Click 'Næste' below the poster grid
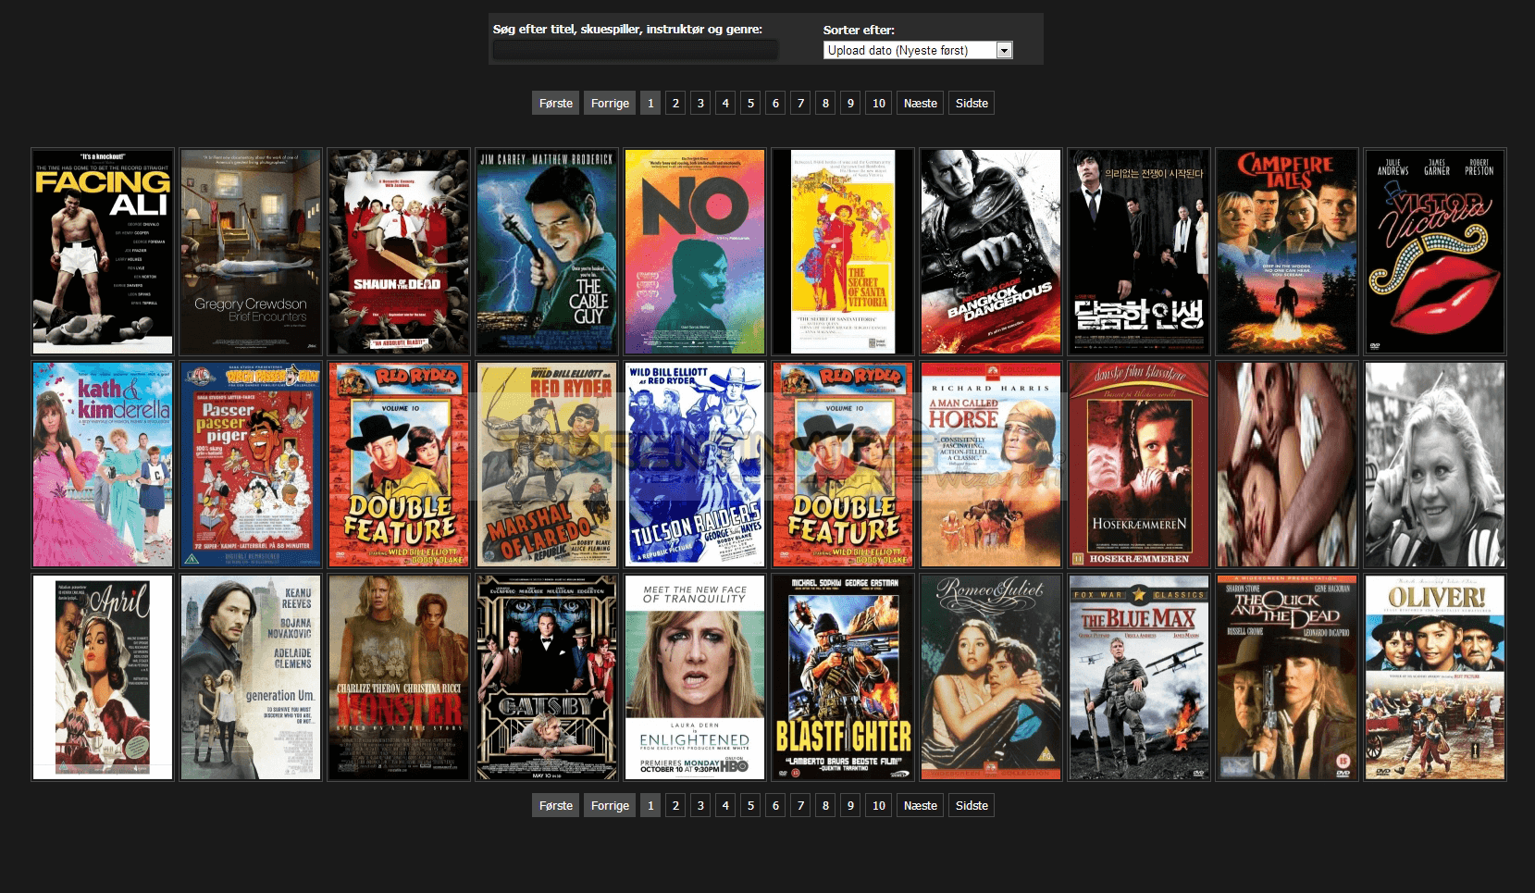The width and height of the screenshot is (1535, 893). click(921, 805)
